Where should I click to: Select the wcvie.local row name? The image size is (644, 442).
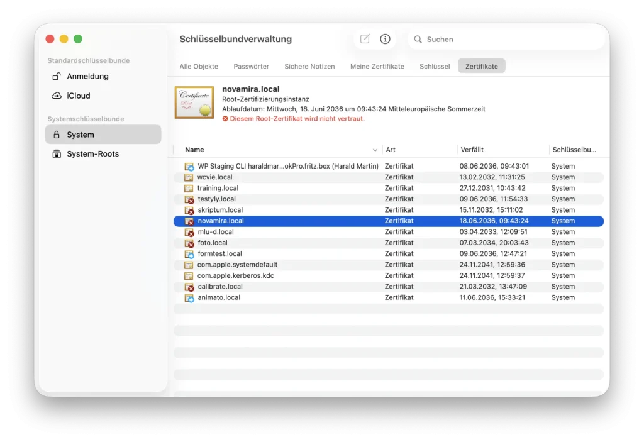(215, 177)
